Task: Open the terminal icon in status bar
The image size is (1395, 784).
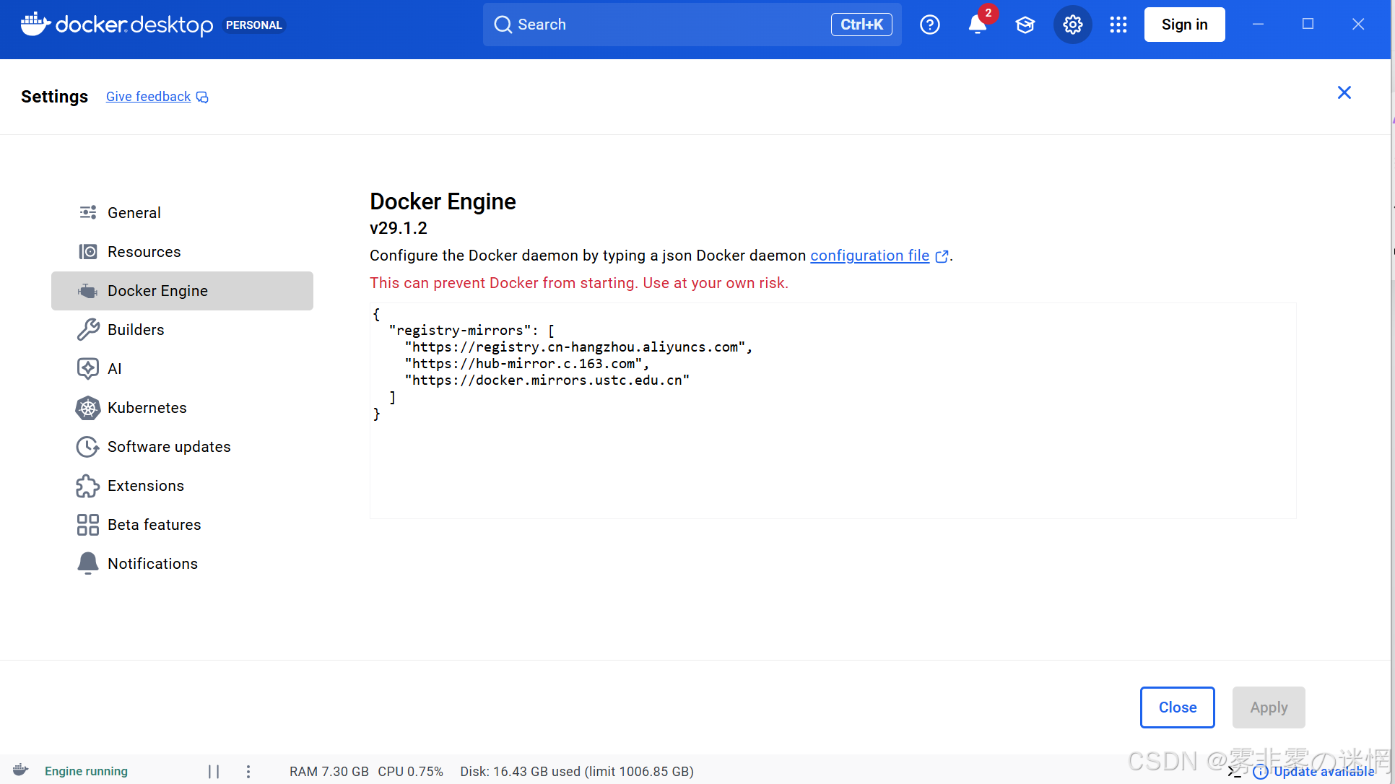Action: (x=1234, y=772)
